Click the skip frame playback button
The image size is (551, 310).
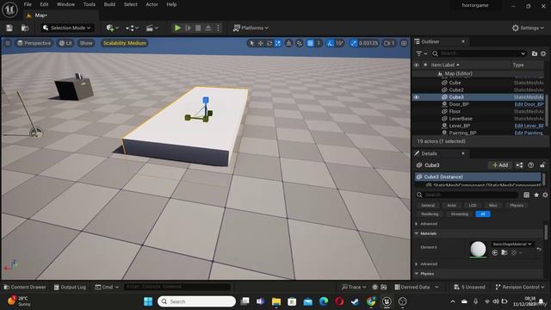tap(188, 28)
